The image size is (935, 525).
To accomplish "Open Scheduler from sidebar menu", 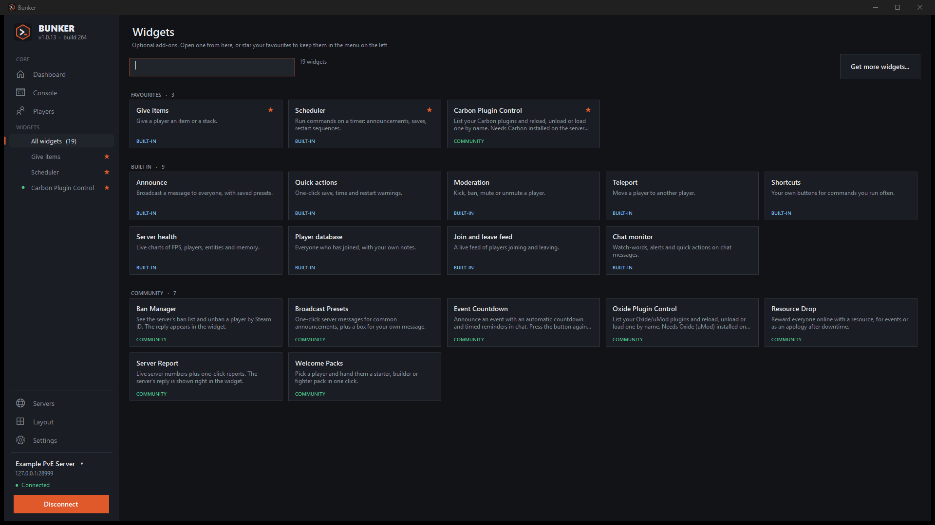I will [45, 172].
